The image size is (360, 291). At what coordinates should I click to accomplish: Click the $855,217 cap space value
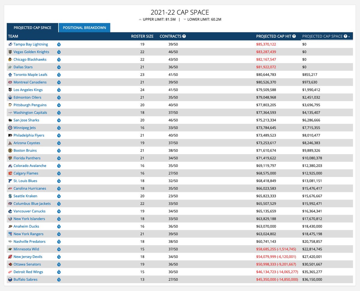(x=310, y=75)
